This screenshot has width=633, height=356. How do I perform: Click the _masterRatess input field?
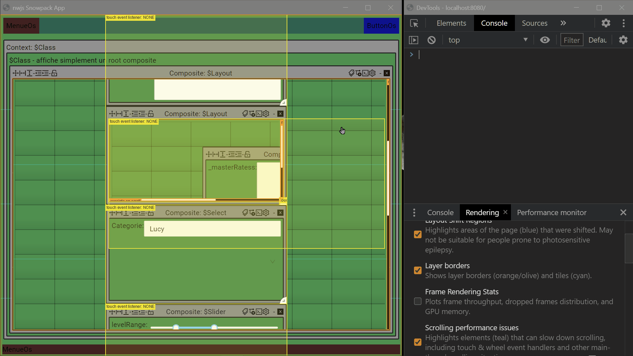(x=269, y=180)
